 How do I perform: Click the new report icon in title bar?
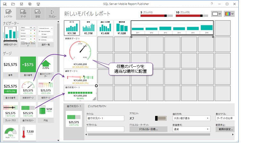coord(5,4)
